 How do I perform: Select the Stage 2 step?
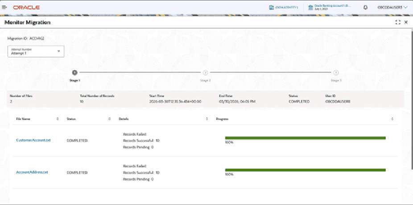(206, 72)
